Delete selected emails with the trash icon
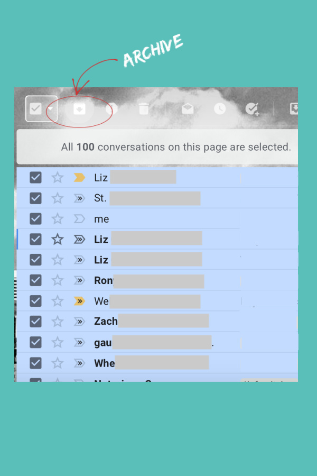The height and width of the screenshot is (476, 317). coord(144,109)
